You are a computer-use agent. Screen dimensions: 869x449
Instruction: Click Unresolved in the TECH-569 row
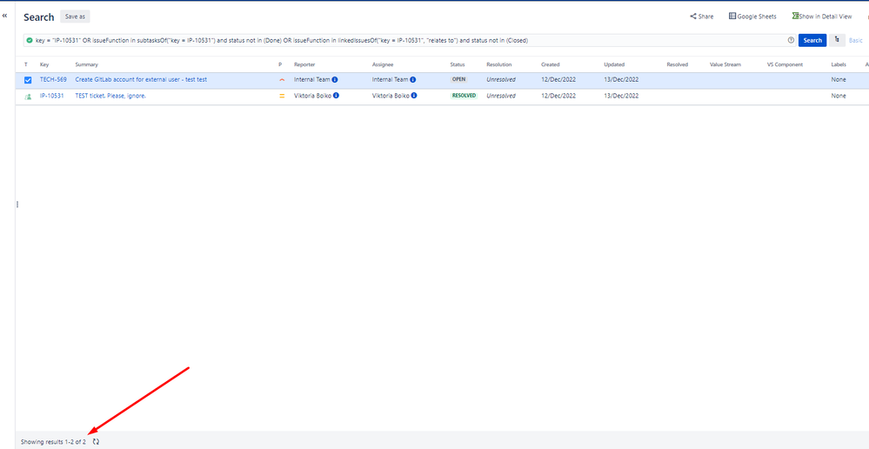[501, 79]
